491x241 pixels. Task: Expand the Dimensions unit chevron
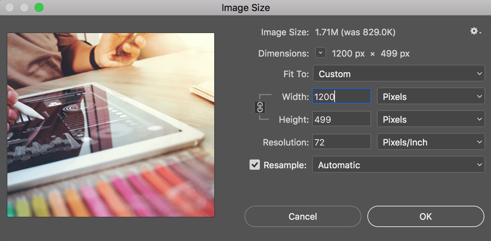[320, 53]
